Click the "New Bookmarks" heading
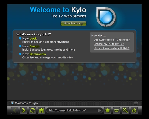 34,54
